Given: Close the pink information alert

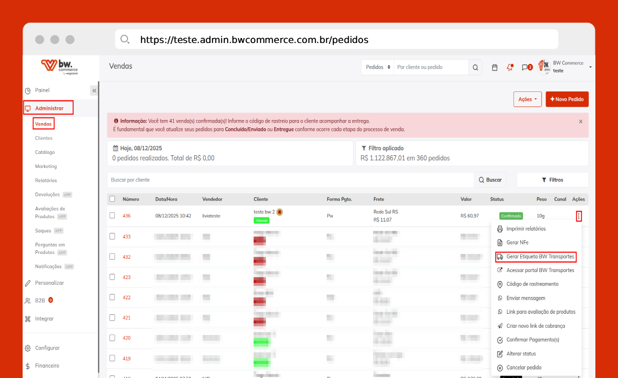Looking at the screenshot, I should click(580, 121).
